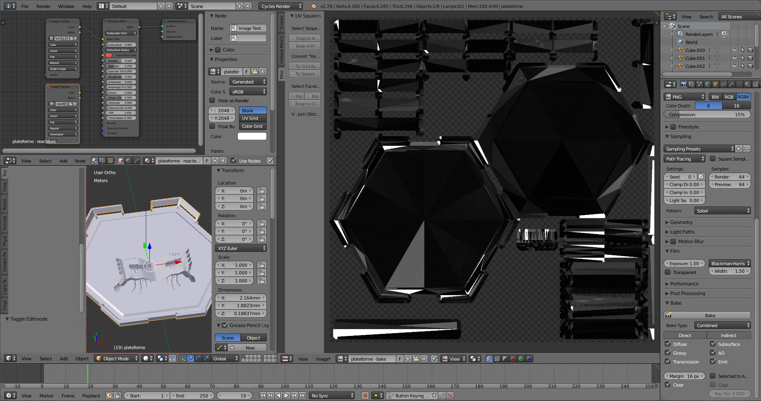Lock the X location transform

click(262, 191)
